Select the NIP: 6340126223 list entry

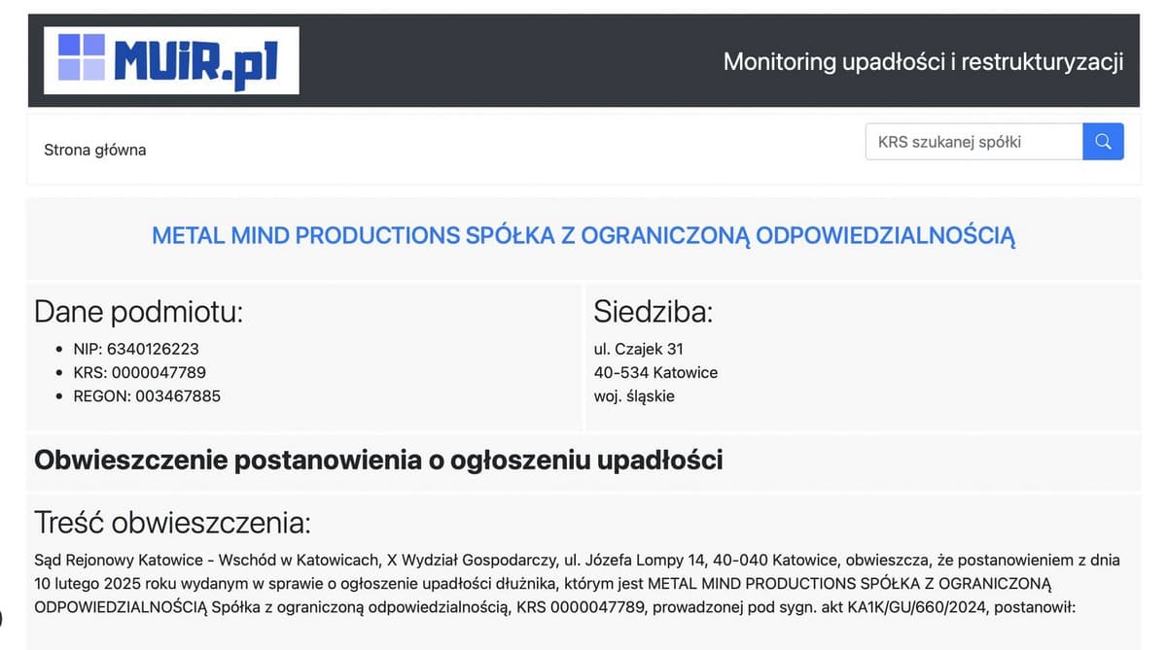pyautogui.click(x=136, y=349)
